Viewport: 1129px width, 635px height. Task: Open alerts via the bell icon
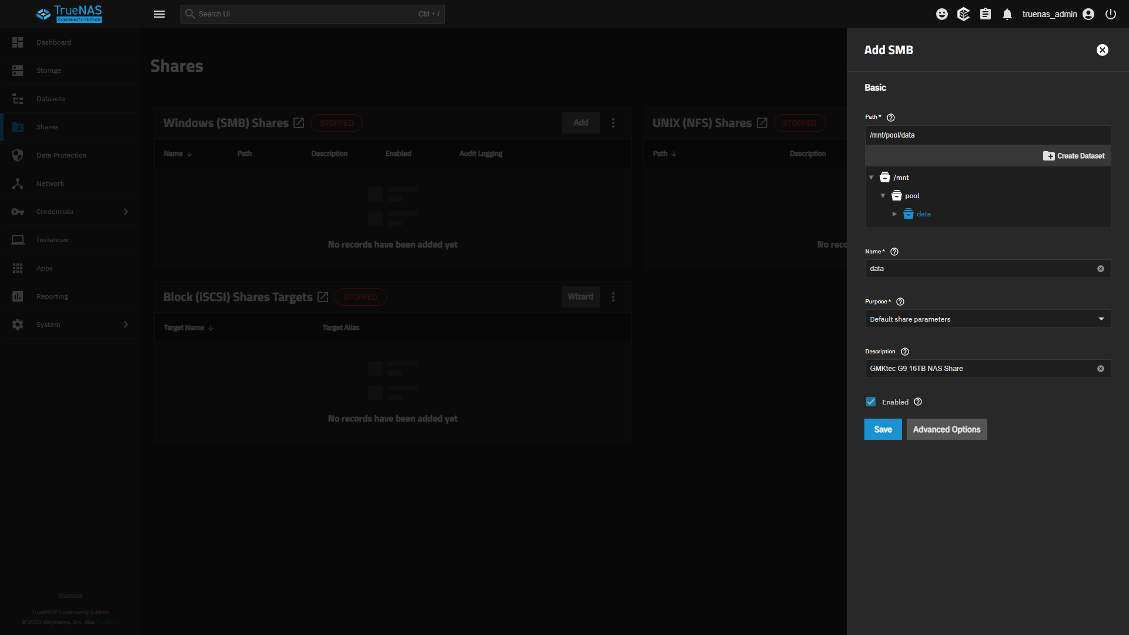[1007, 14]
